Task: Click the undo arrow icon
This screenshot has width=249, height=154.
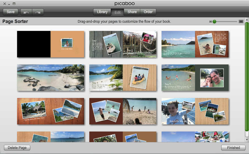Action: tap(26, 12)
